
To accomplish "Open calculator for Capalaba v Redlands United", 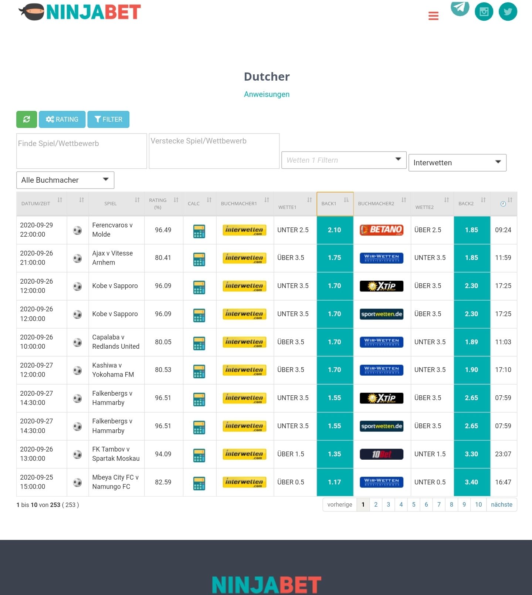I will [199, 344].
